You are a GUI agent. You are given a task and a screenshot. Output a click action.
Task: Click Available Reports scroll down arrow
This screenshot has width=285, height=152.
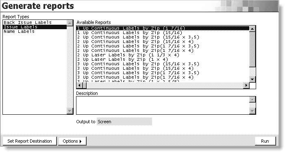coord(252,79)
